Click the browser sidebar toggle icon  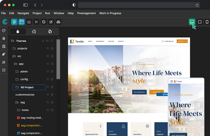pos(25,5)
